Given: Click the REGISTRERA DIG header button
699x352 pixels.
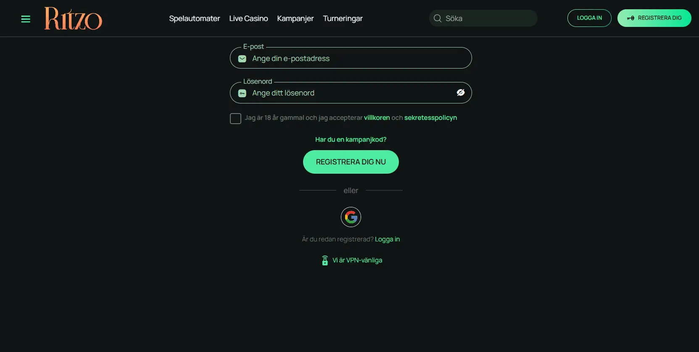Looking at the screenshot, I should pyautogui.click(x=654, y=18).
